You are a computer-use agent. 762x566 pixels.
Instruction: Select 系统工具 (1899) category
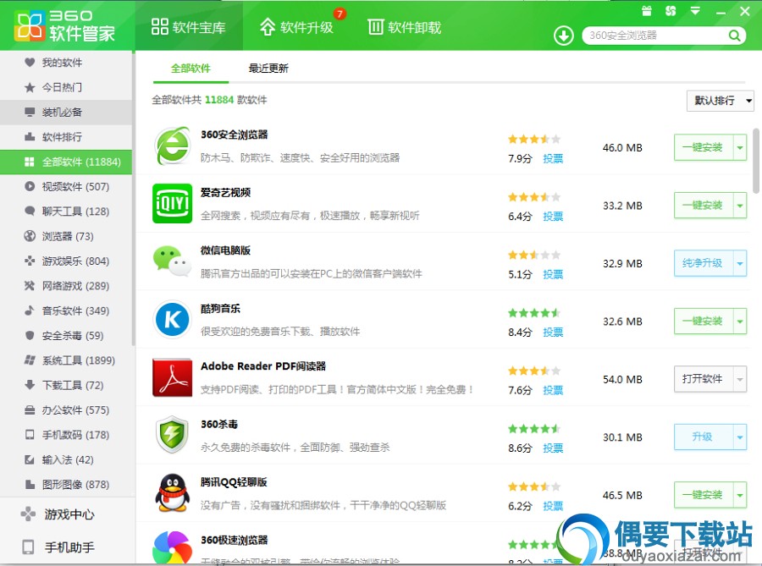[66, 360]
